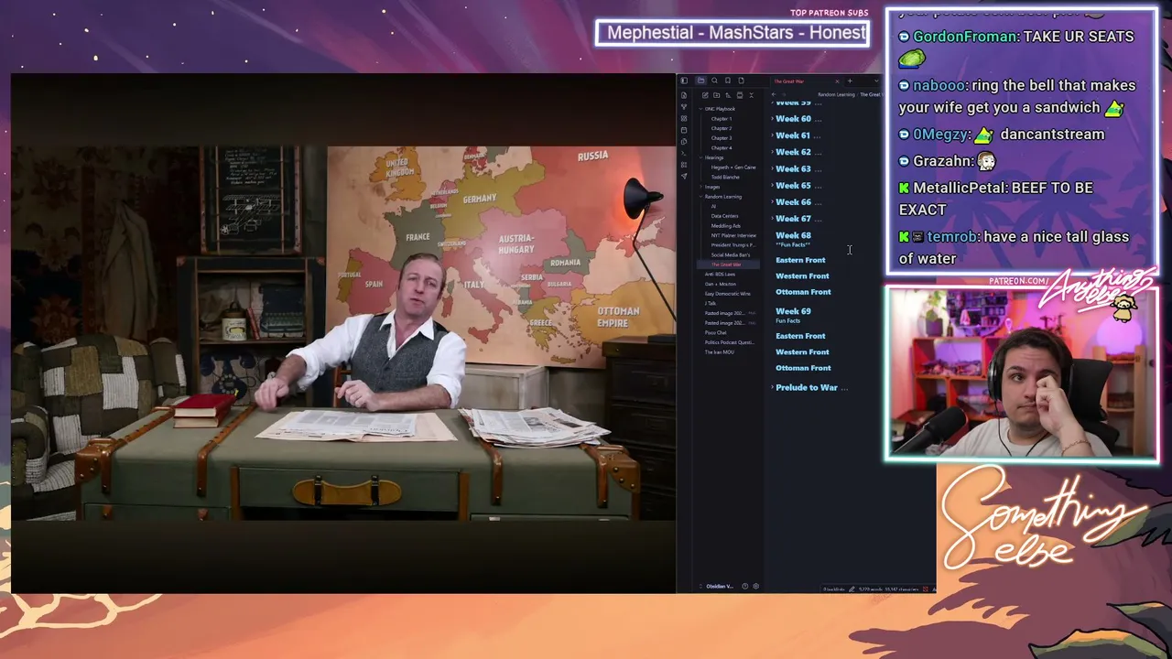
Task: Click Eastern Front under Week 68
Action: [x=800, y=260]
